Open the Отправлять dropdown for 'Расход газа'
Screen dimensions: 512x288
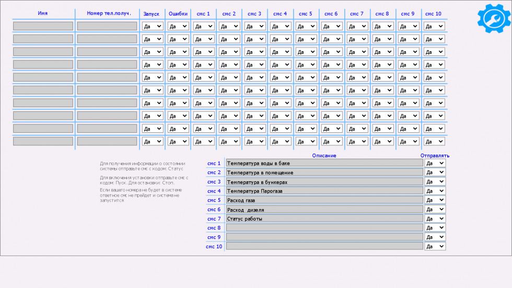[x=435, y=200]
